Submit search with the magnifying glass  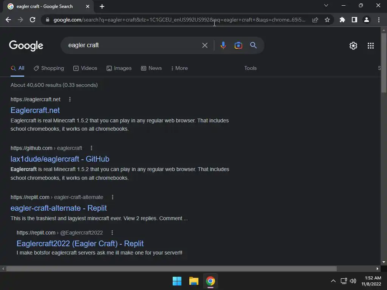pyautogui.click(x=253, y=45)
